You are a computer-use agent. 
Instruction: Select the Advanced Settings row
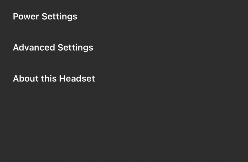(124, 47)
